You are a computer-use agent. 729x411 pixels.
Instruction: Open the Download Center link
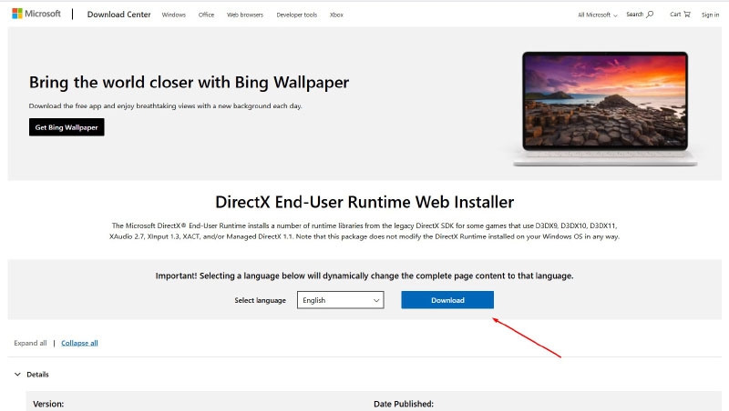click(x=119, y=15)
